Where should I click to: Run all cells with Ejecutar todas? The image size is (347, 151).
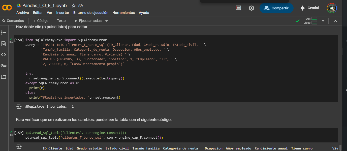[x=88, y=21]
